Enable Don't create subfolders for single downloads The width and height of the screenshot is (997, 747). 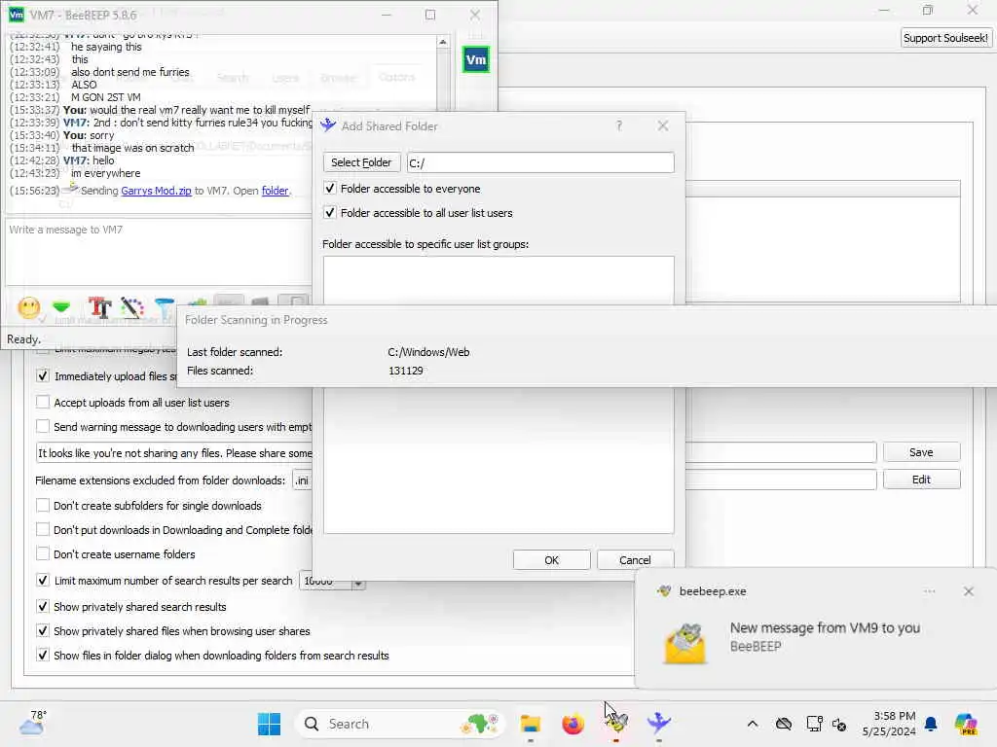43,505
